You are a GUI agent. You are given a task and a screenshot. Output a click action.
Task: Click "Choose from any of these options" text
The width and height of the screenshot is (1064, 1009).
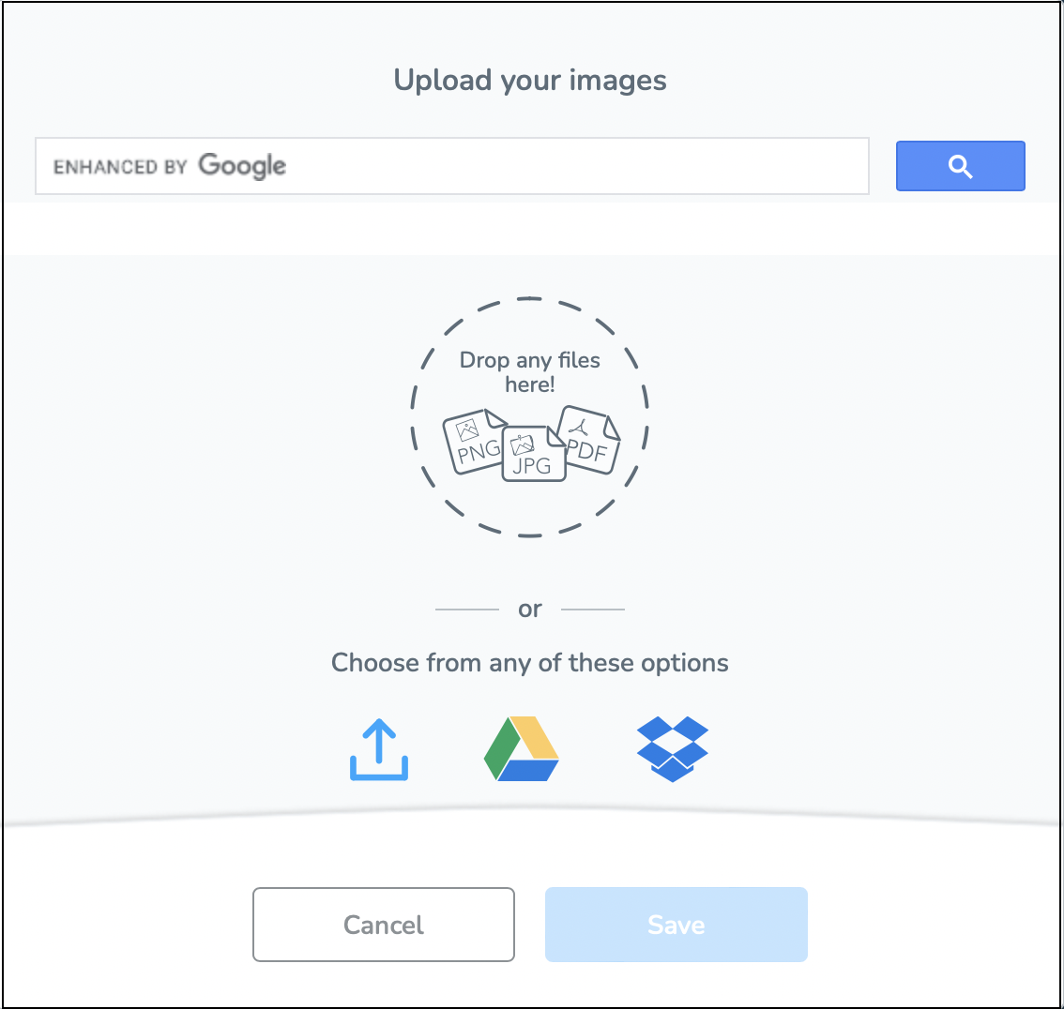tap(530, 663)
